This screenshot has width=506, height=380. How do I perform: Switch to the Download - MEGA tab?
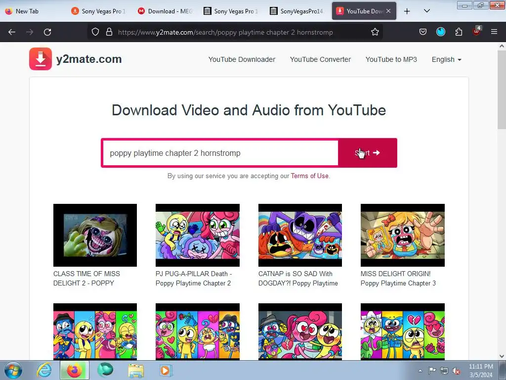point(165,11)
